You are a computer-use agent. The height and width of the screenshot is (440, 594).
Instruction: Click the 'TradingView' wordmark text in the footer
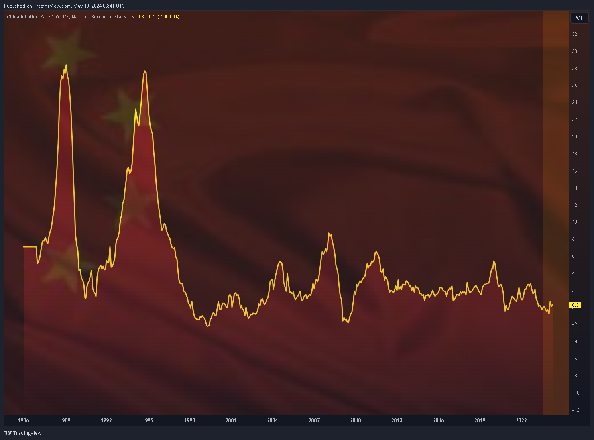click(27, 433)
